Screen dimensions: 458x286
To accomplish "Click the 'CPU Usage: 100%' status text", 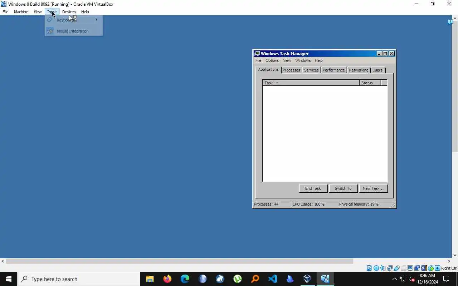I will click(x=308, y=204).
